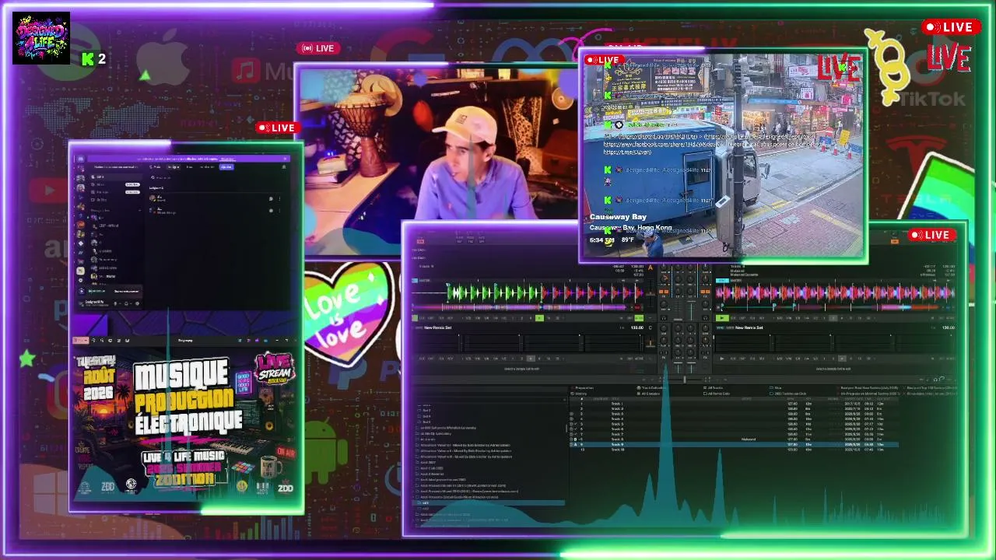Screen dimensions: 996x560
Task: Create a new direct message with the plus icon
Action: pos(139,210)
